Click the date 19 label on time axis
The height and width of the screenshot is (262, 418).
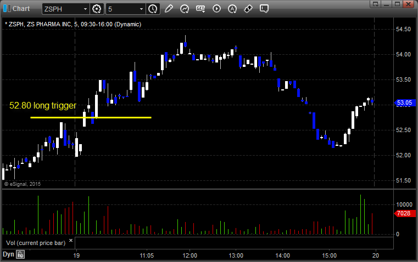point(76,255)
